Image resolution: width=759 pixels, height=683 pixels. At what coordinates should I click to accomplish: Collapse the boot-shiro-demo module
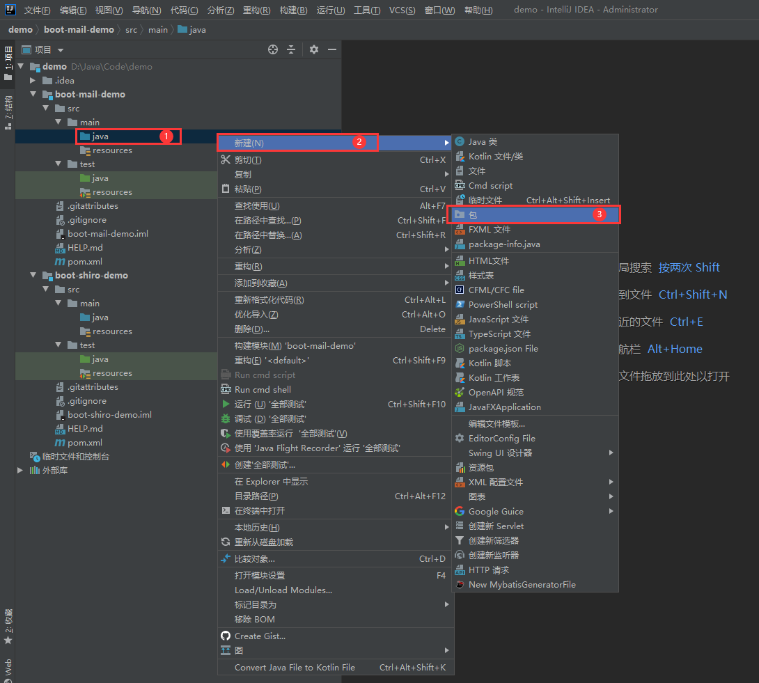click(33, 275)
